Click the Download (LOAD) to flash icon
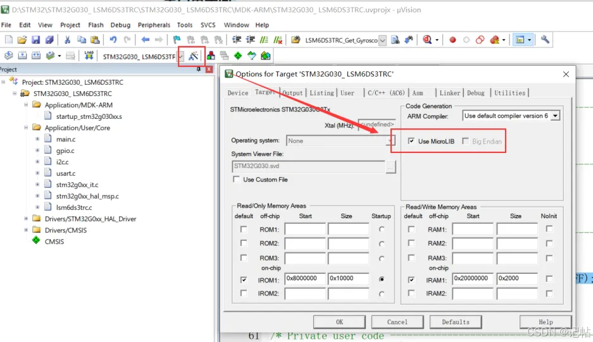 click(89, 56)
